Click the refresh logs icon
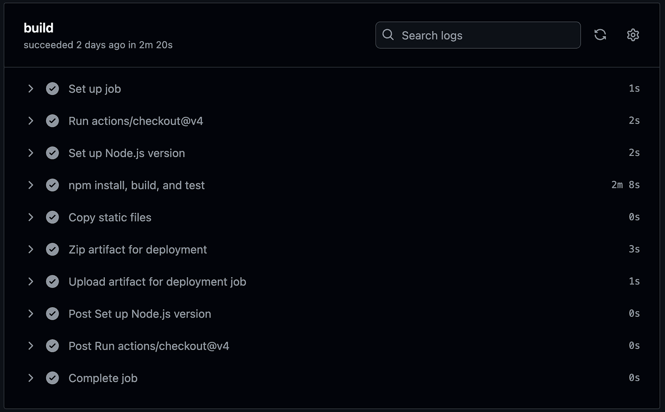 point(600,35)
